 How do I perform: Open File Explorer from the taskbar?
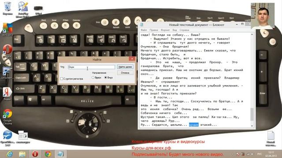click(x=22, y=154)
